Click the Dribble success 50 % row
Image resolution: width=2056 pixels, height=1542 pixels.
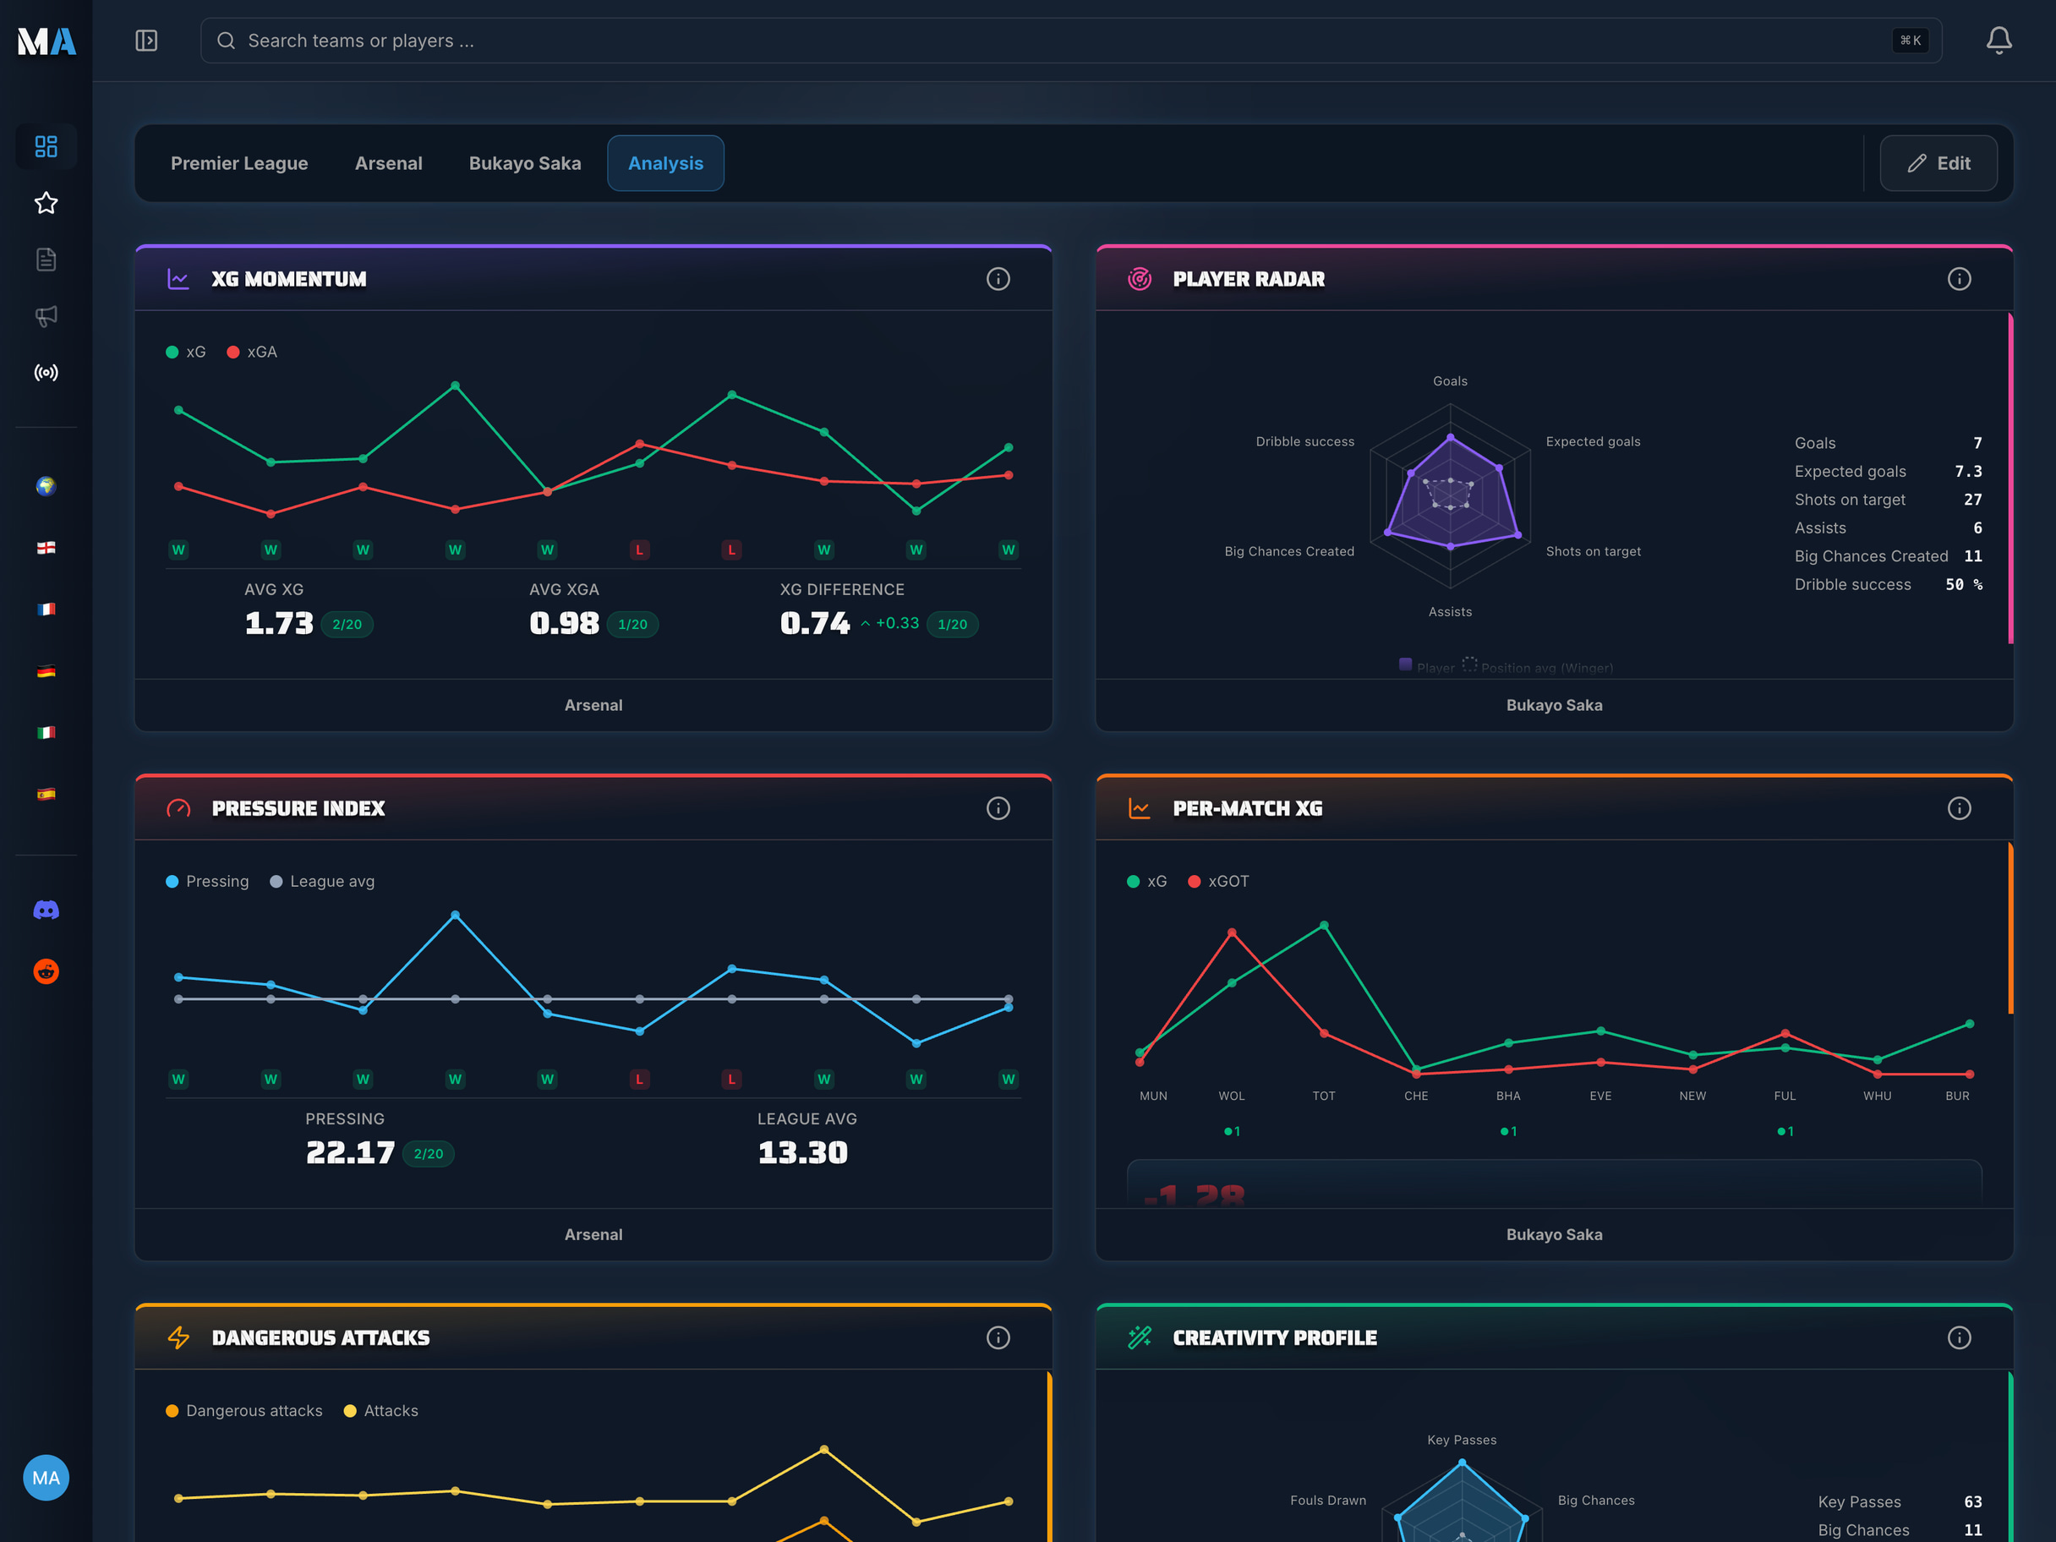click(1888, 585)
